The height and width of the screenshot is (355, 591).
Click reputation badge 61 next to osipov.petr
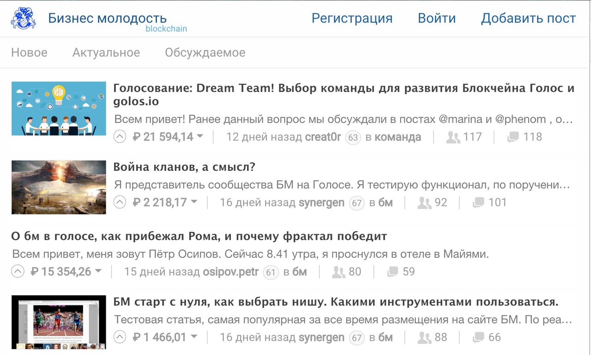pyautogui.click(x=271, y=272)
